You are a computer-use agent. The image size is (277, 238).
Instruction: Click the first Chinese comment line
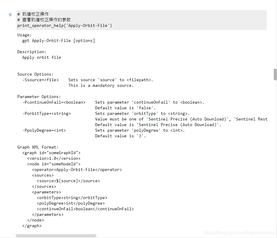click(x=33, y=14)
